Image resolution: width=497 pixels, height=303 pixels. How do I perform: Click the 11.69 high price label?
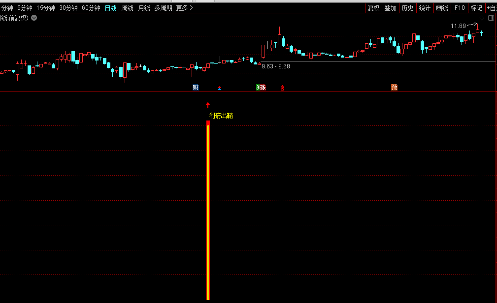458,26
